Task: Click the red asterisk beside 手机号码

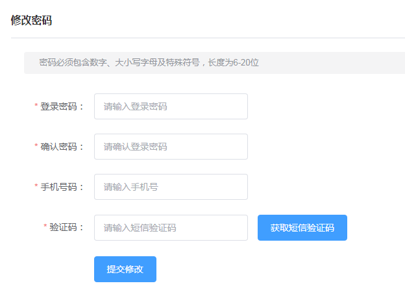Action: (36, 187)
